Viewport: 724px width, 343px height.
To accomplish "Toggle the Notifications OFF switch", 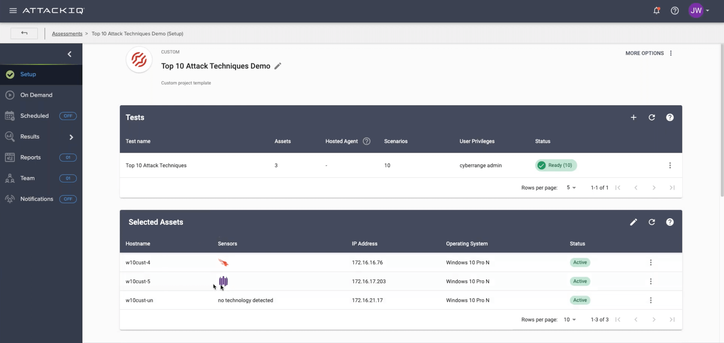I will point(68,199).
